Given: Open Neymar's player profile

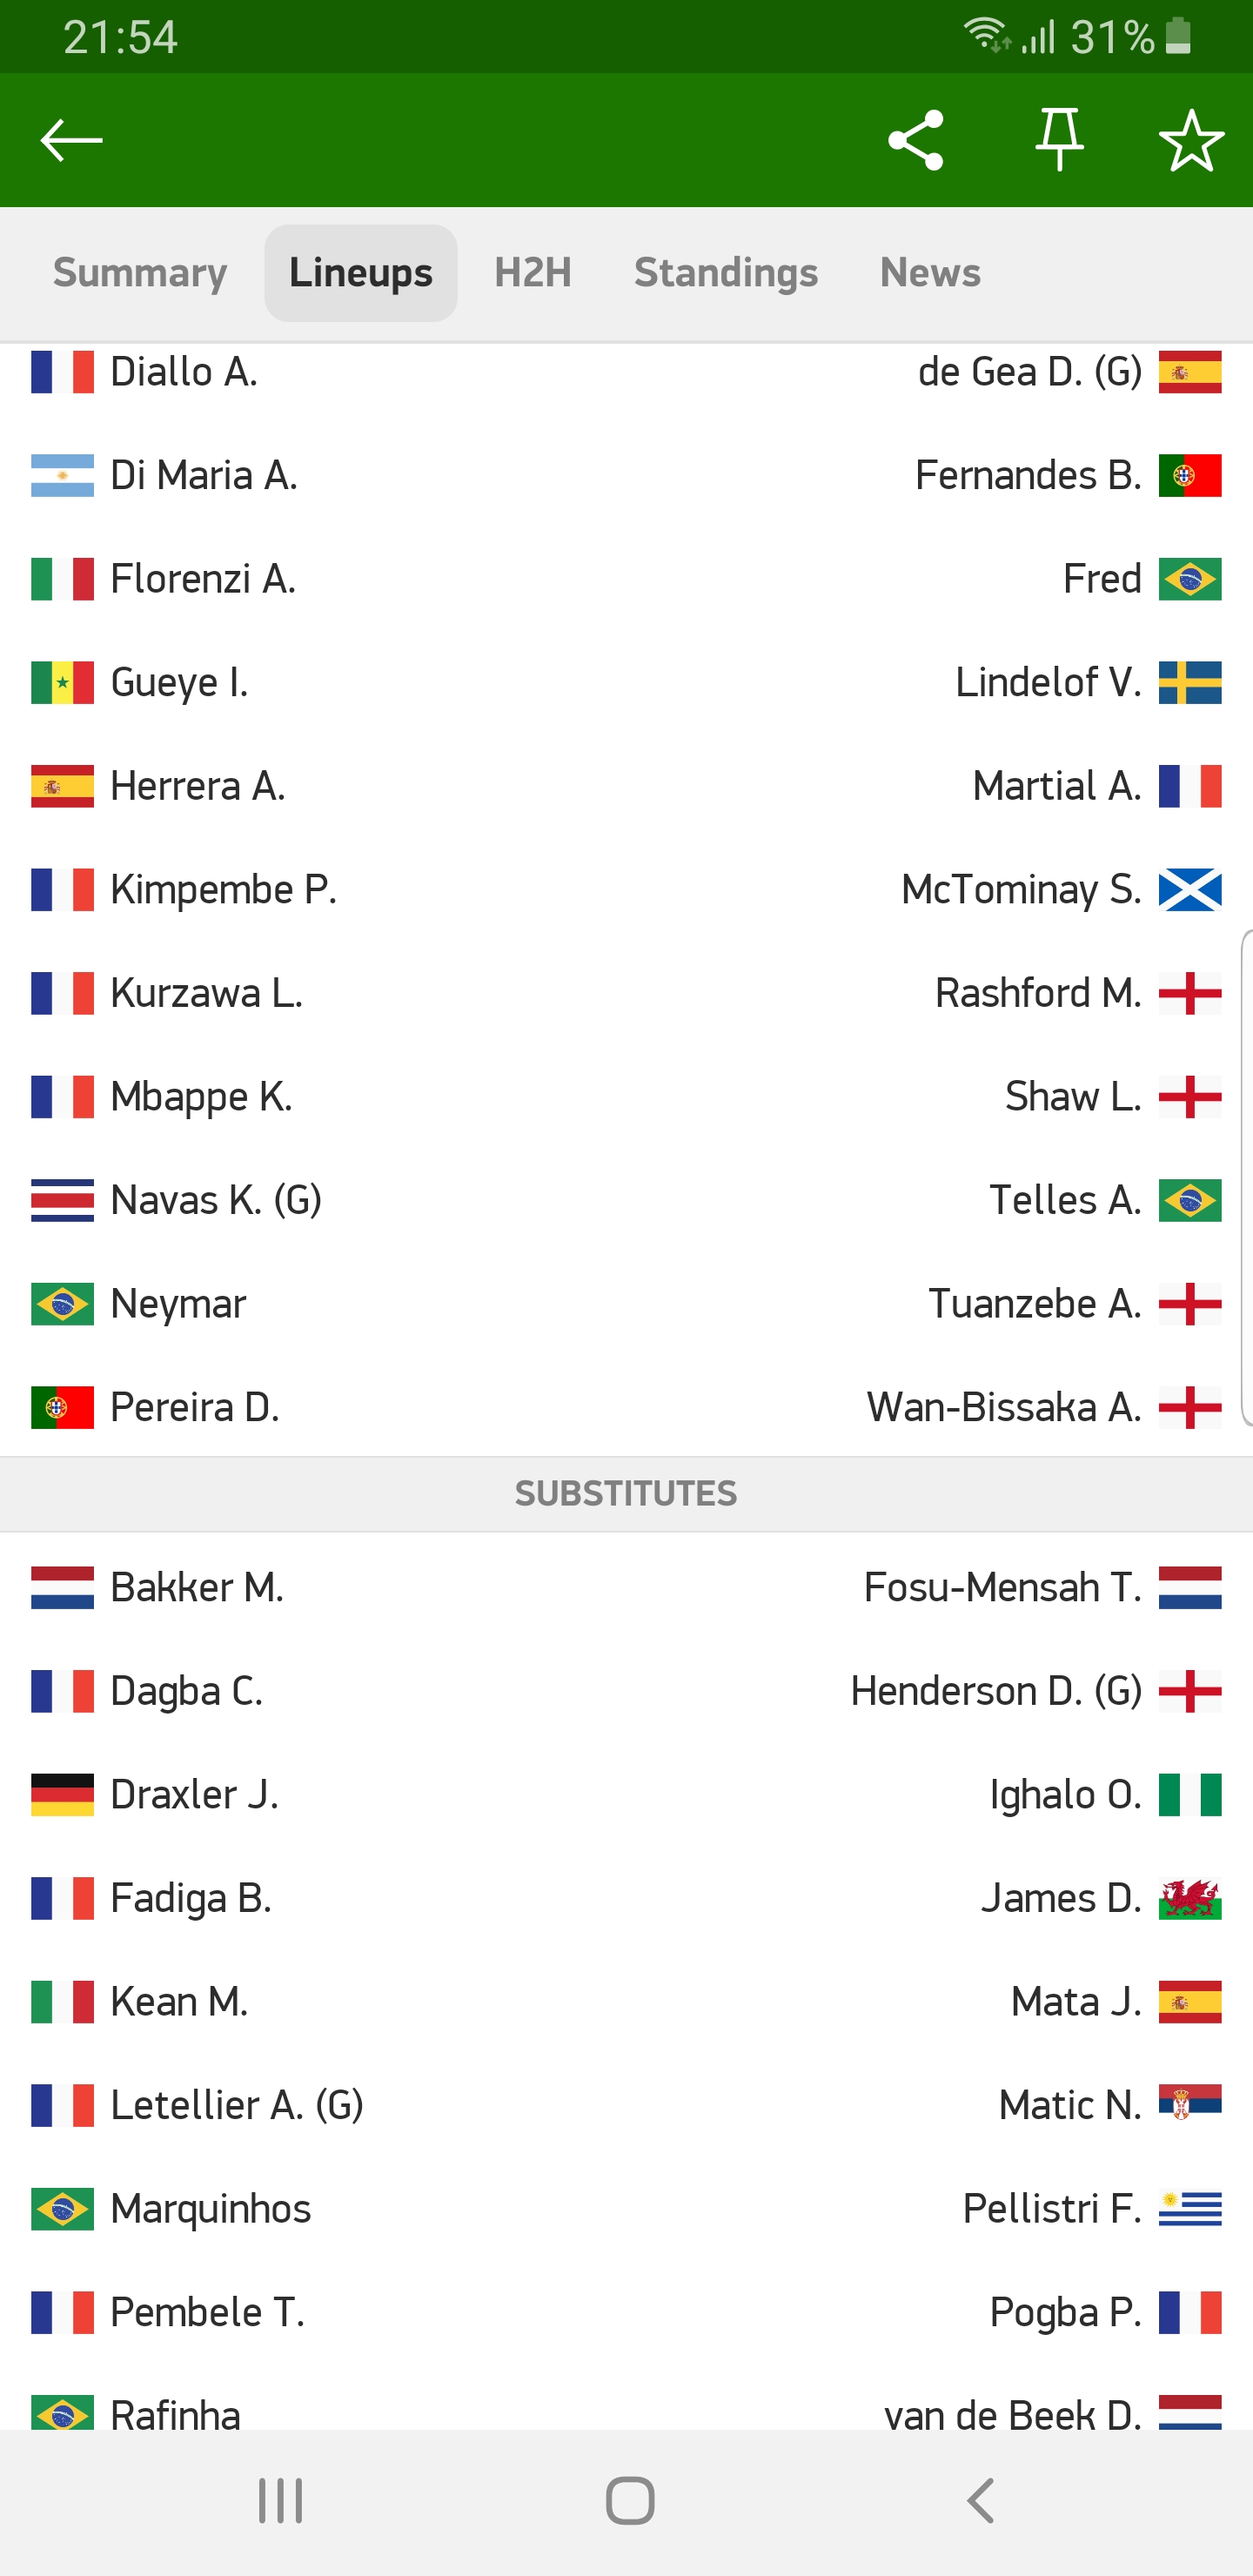Looking at the screenshot, I should [178, 1304].
